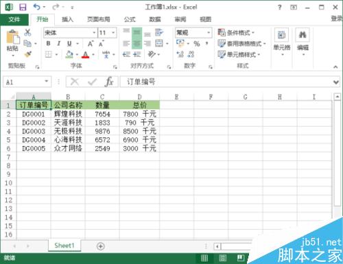Switch to 页面布局 tab
This screenshot has height=264, width=343.
99,19
